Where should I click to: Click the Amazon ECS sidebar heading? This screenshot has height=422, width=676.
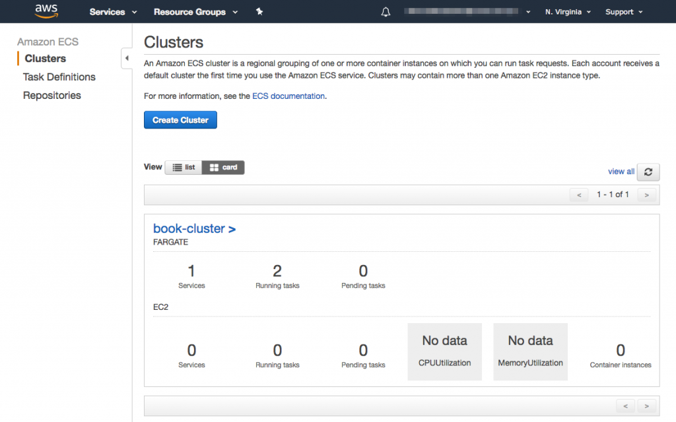pos(48,42)
